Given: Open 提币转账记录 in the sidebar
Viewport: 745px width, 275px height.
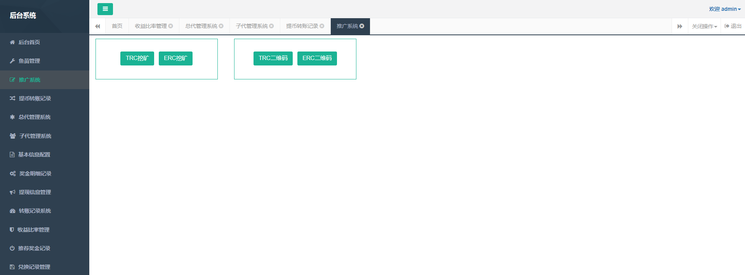Looking at the screenshot, I should point(45,98).
